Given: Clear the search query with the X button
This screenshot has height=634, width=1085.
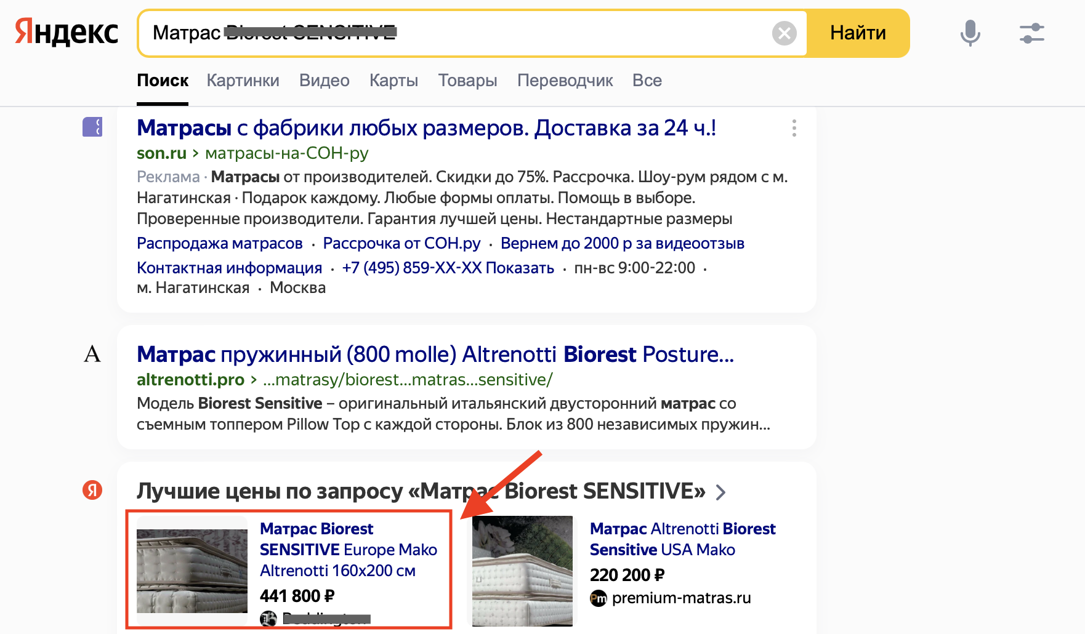Looking at the screenshot, I should coord(784,33).
